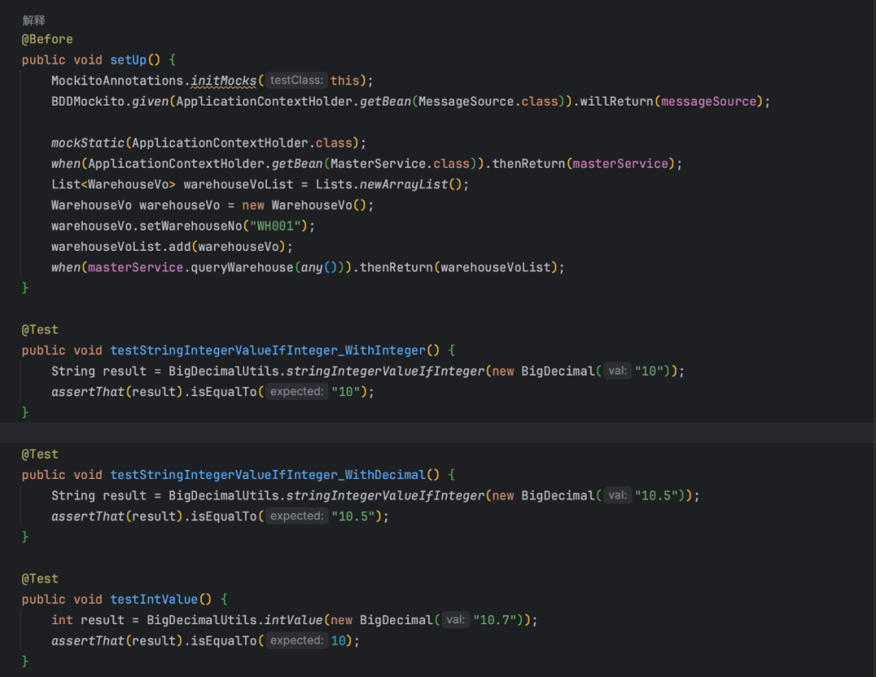The height and width of the screenshot is (677, 876).
Task: Click the testIntValue method name
Action: click(x=153, y=599)
